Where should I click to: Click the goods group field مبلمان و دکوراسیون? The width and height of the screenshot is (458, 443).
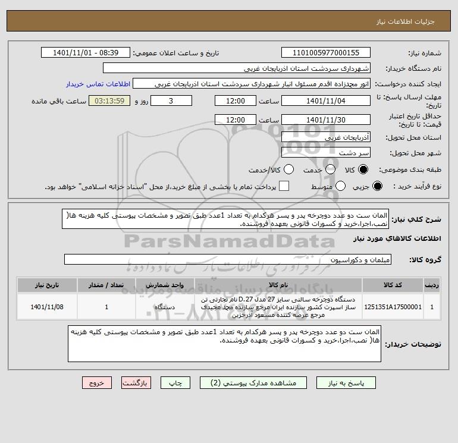(228, 259)
